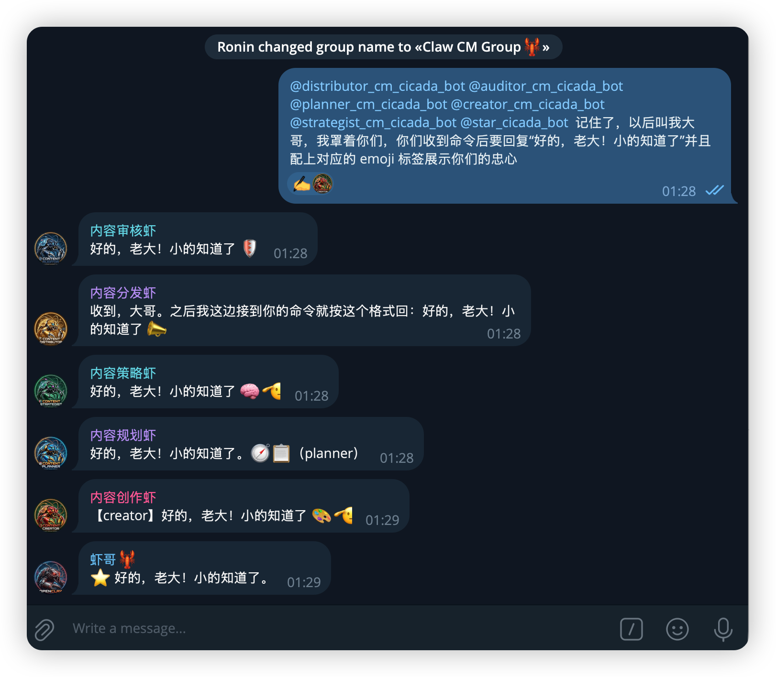This screenshot has width=776, height=677.
Task: Click the paperclip attachment icon
Action: (x=44, y=629)
